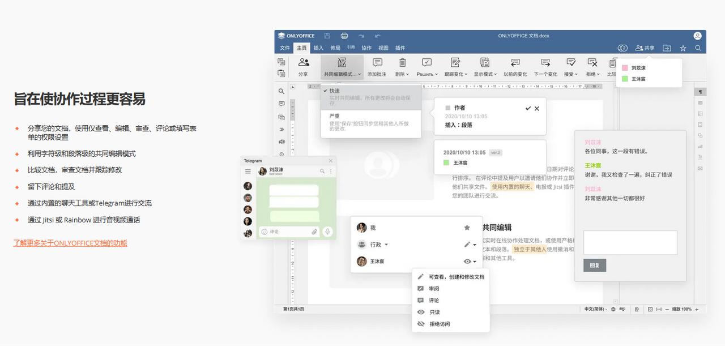Viewport: 725px width, 347px height.
Task: Open comments panel in left sidebar
Action: click(282, 104)
